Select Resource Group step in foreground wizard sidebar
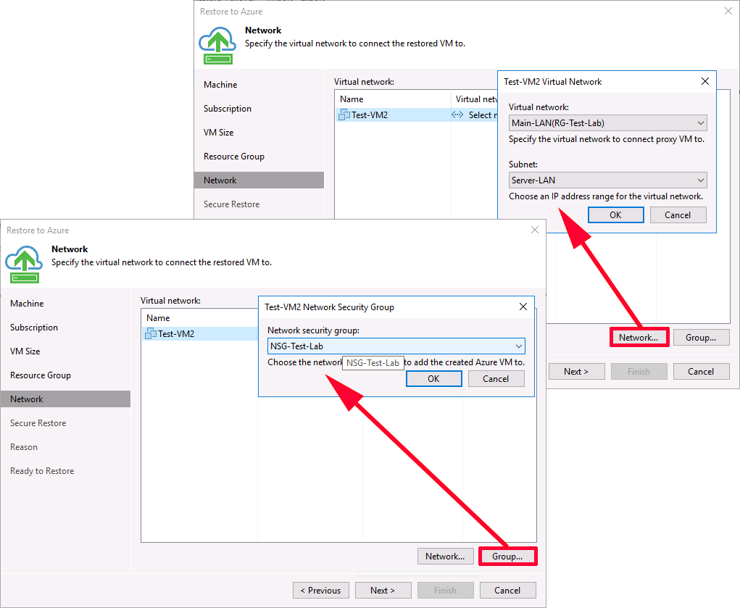Image resolution: width=740 pixels, height=608 pixels. pyautogui.click(x=41, y=375)
